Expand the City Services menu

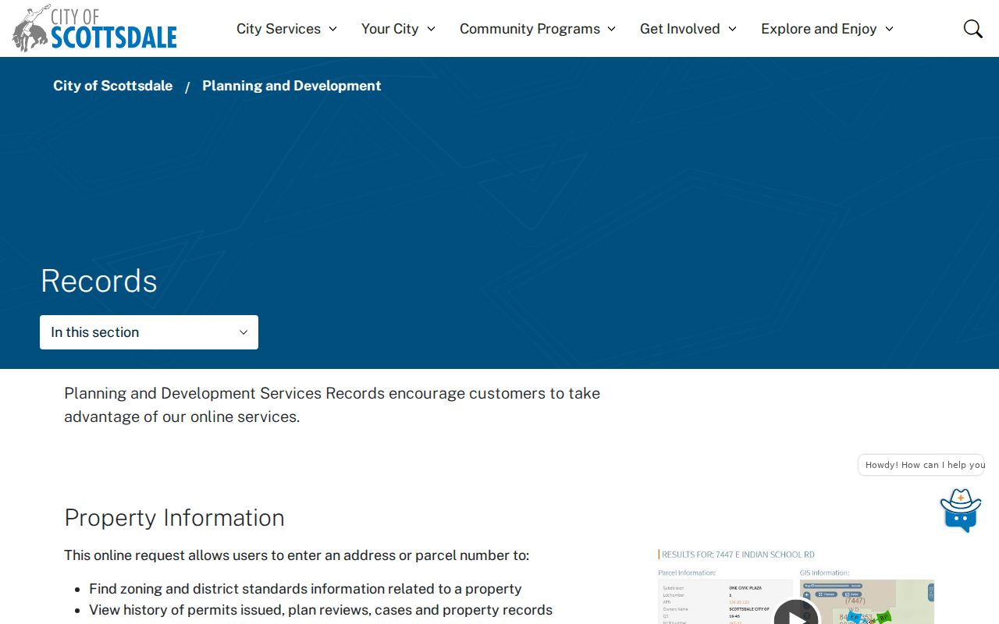286,29
